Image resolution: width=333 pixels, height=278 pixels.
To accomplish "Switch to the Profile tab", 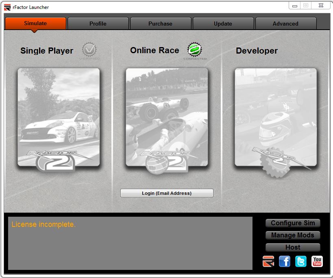I will (x=98, y=24).
